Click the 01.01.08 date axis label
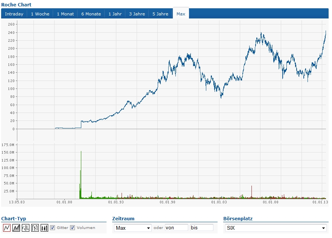The image size is (332, 238). pos(271,202)
